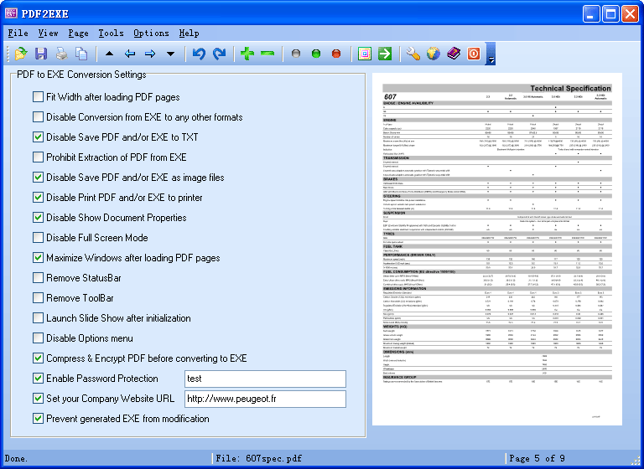Screen dimensions: 644x469
Task: Click the wrench options icon
Action: tap(413, 54)
